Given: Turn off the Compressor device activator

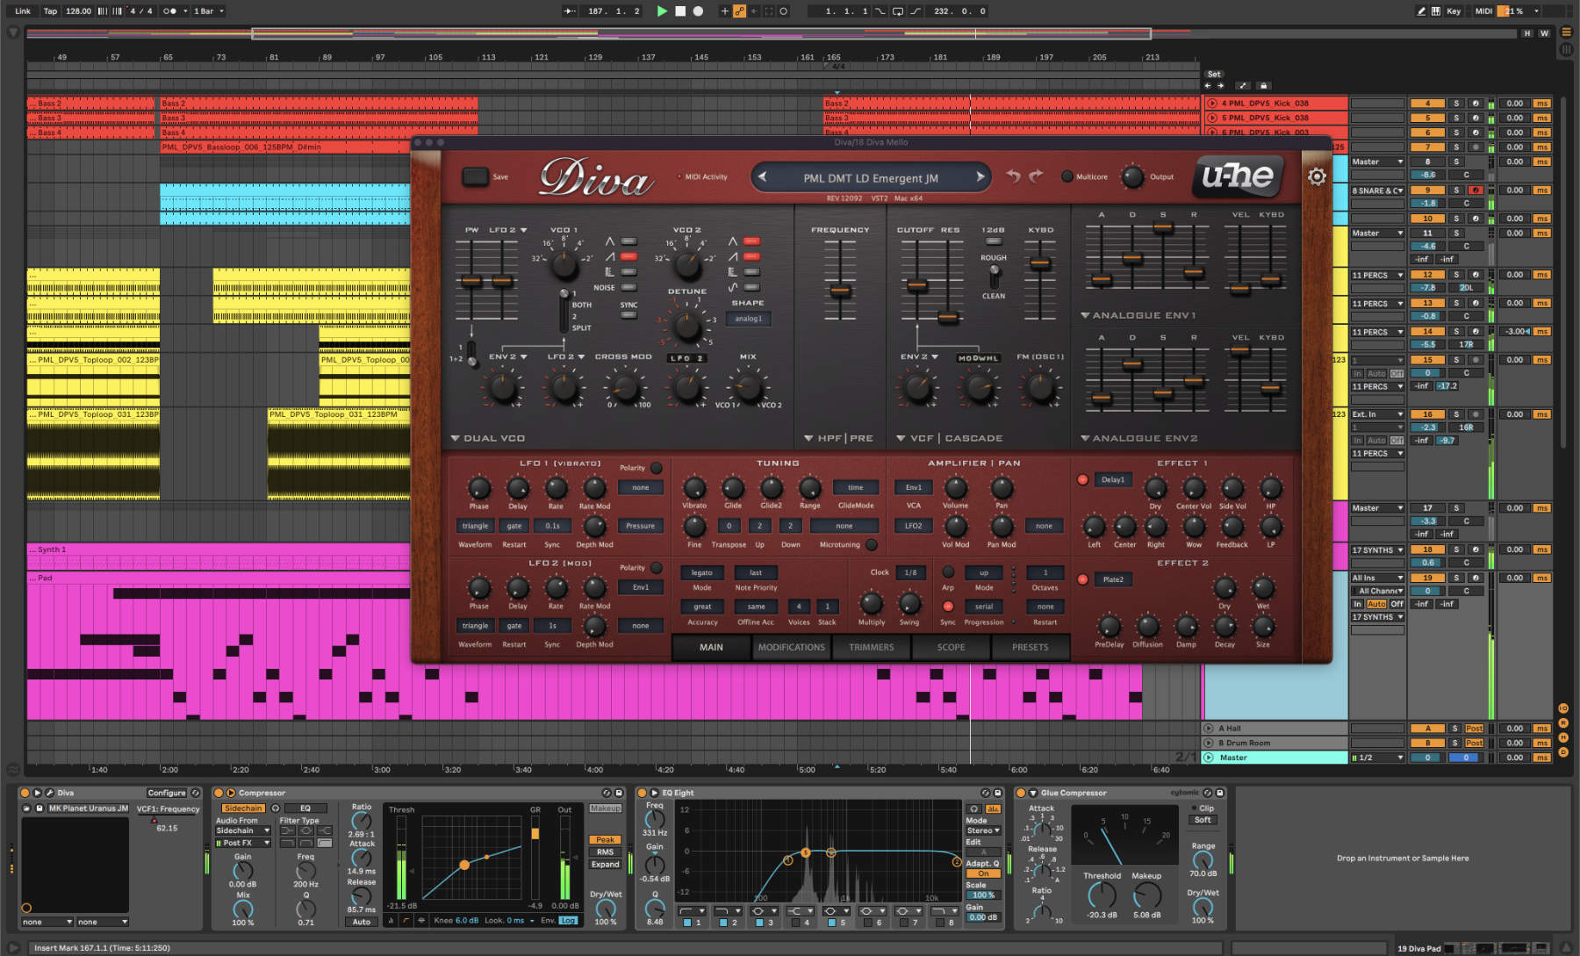Looking at the screenshot, I should 219,793.
